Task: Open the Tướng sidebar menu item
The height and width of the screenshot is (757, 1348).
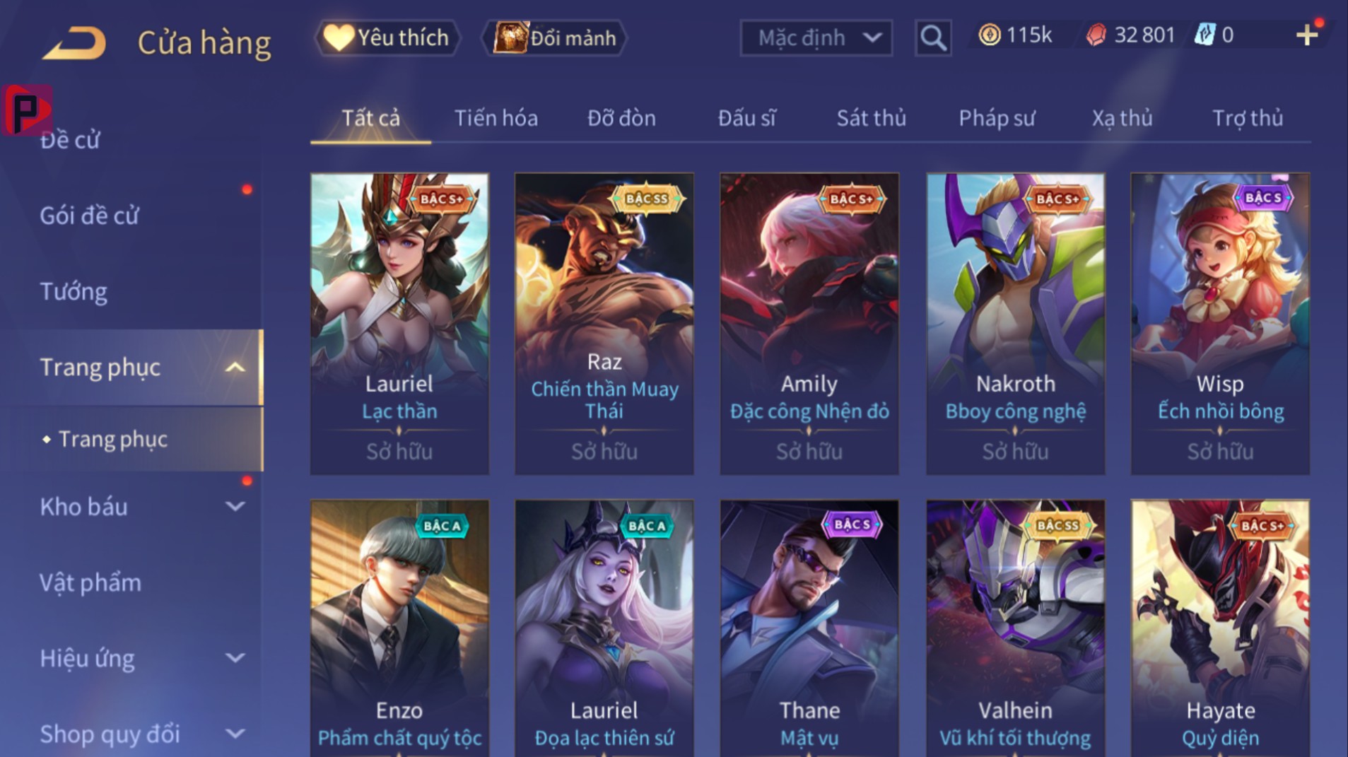Action: (74, 291)
